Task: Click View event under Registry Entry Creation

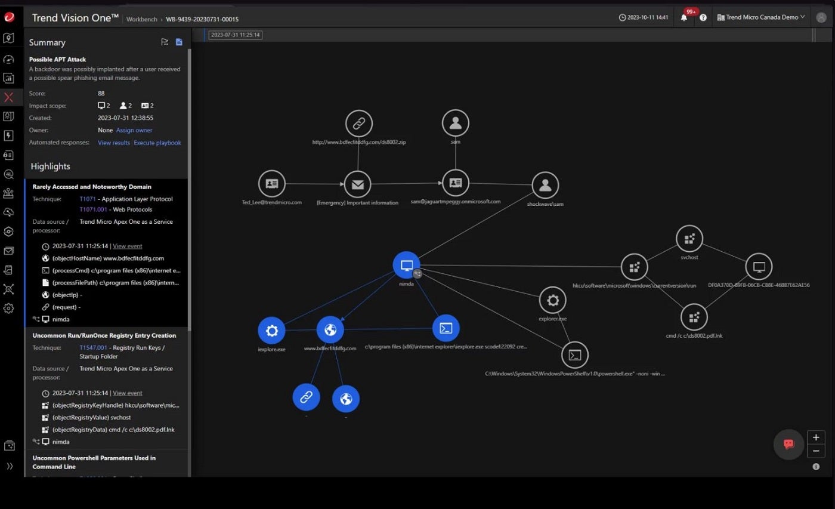Action: coord(128,393)
